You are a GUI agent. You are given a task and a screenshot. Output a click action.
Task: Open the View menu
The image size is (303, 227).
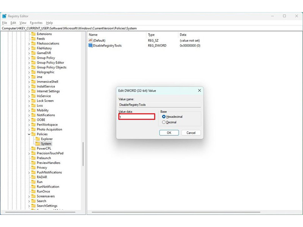click(x=23, y=23)
